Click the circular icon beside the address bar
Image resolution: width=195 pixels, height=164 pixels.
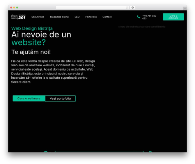pos(133,8)
